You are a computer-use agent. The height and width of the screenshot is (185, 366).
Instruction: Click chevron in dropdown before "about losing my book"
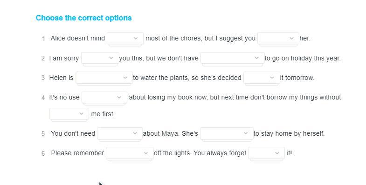coord(119,97)
